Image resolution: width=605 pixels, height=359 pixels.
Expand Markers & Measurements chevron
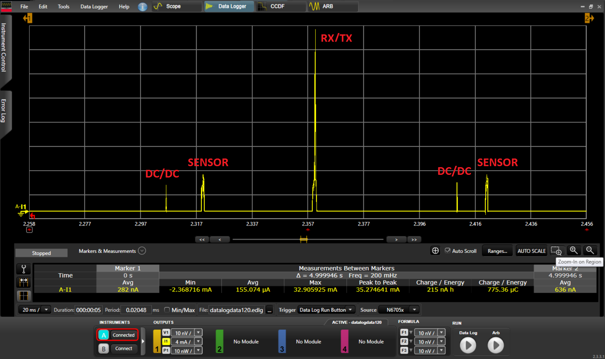click(142, 251)
